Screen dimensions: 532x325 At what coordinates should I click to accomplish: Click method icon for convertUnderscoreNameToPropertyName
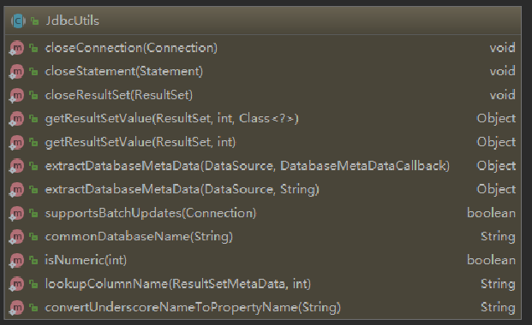16,308
